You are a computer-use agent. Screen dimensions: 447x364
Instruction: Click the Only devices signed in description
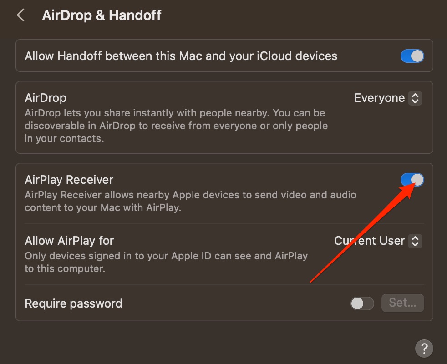point(166,262)
